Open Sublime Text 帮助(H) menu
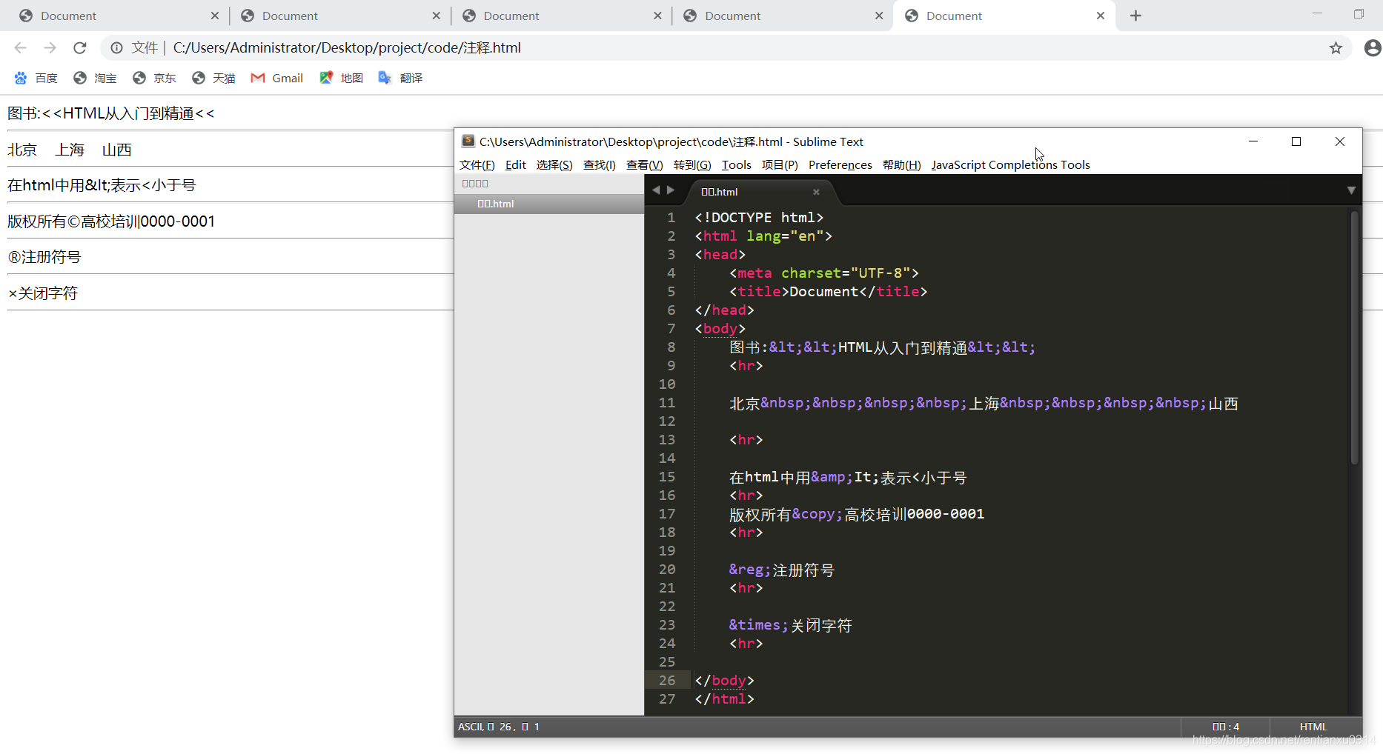 click(x=901, y=164)
